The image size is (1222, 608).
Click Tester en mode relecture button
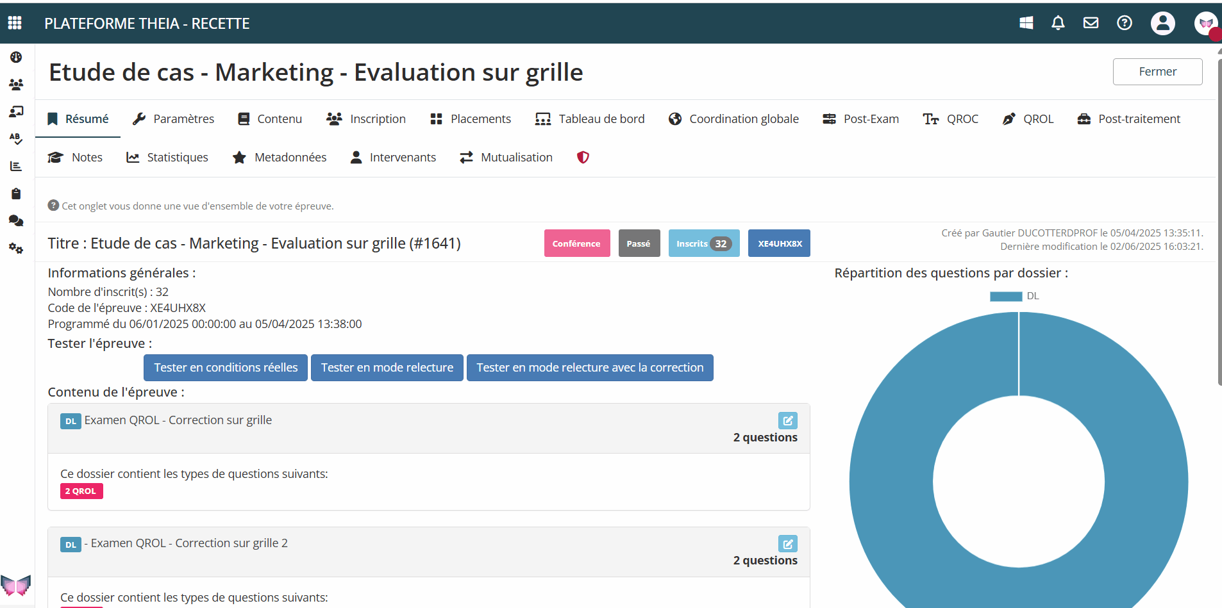(x=387, y=368)
